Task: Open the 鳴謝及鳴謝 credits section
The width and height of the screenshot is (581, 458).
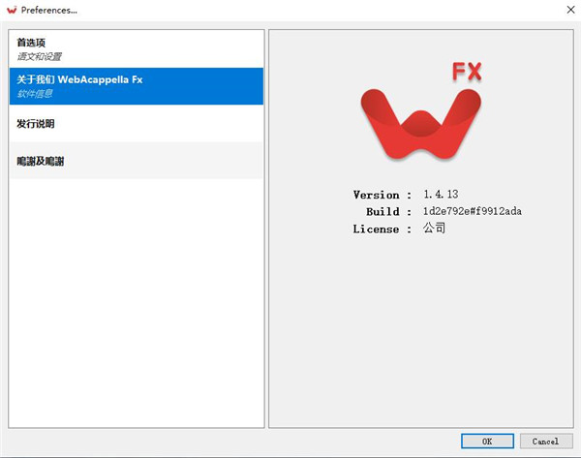Action: (137, 160)
